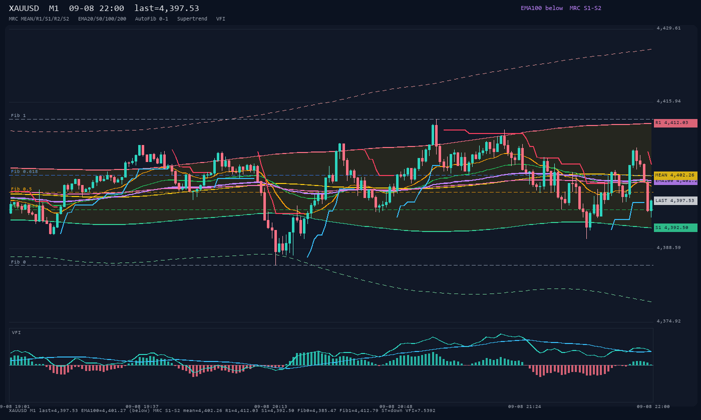701x420 pixels.
Task: Click the 09-08 20:48 time axis label
Action: (396, 406)
